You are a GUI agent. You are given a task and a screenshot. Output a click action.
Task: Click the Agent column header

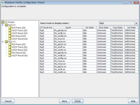coord(68,28)
